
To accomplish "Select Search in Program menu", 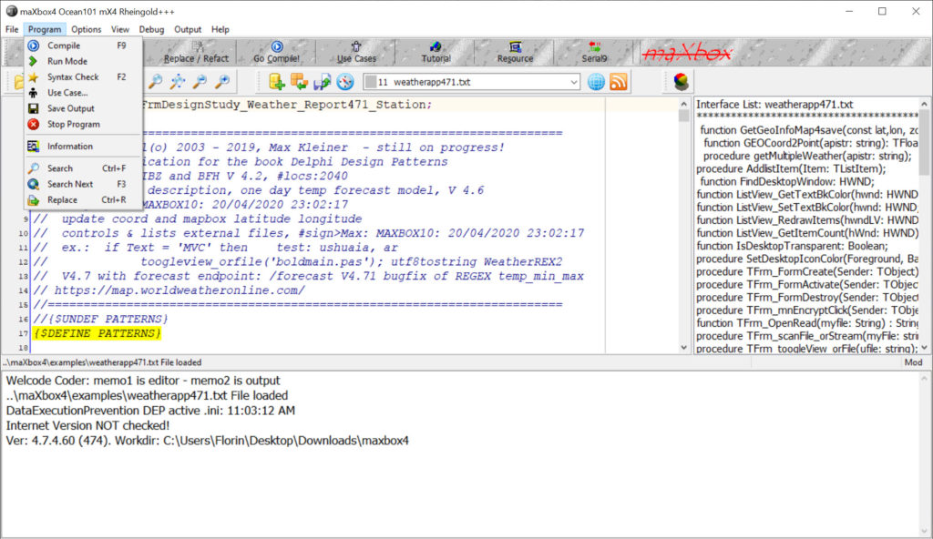I will (83, 168).
